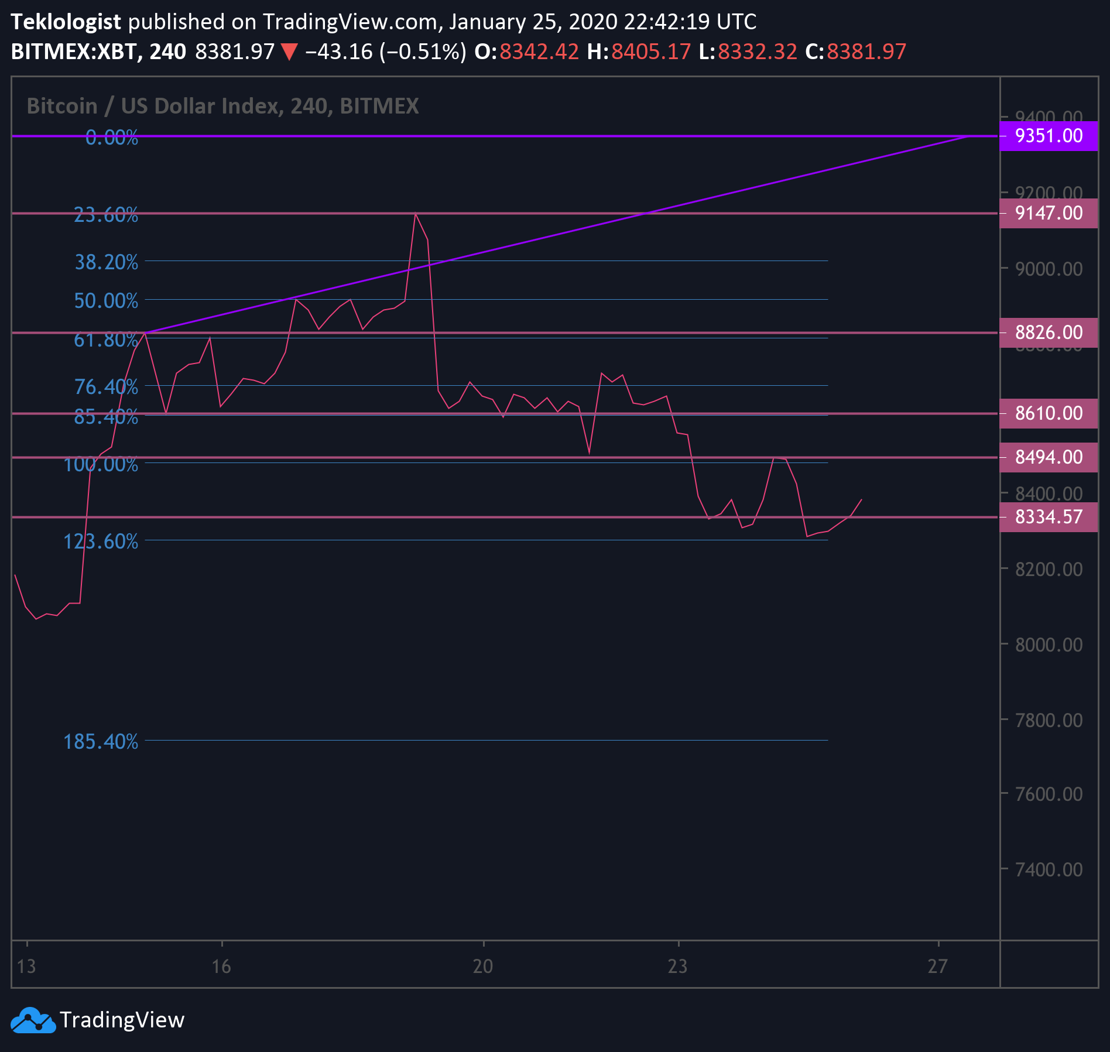Click the high value H:8405.17

639,52
